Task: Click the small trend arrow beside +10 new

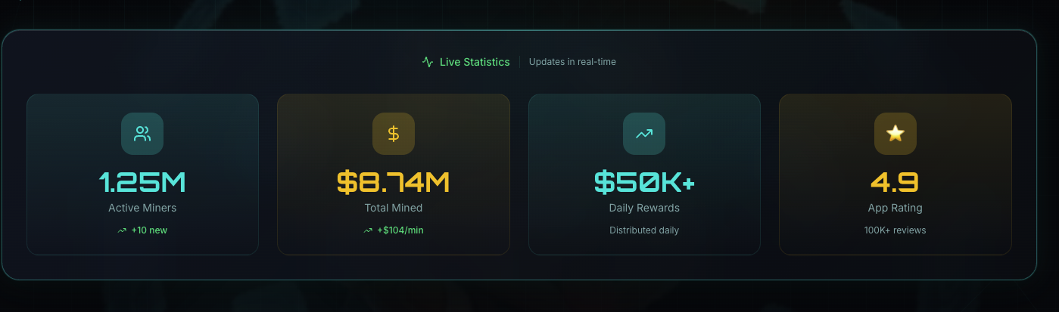Action: 122,230
